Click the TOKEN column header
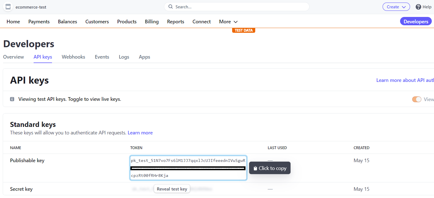 [136, 148]
